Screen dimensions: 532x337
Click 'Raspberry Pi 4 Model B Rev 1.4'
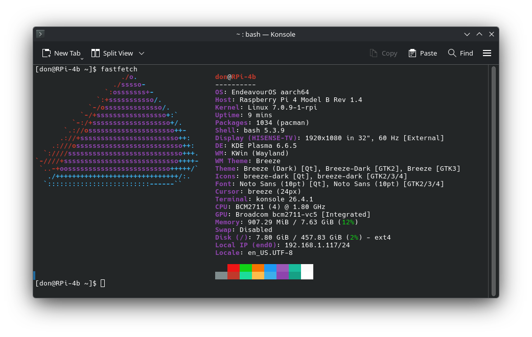(x=301, y=100)
